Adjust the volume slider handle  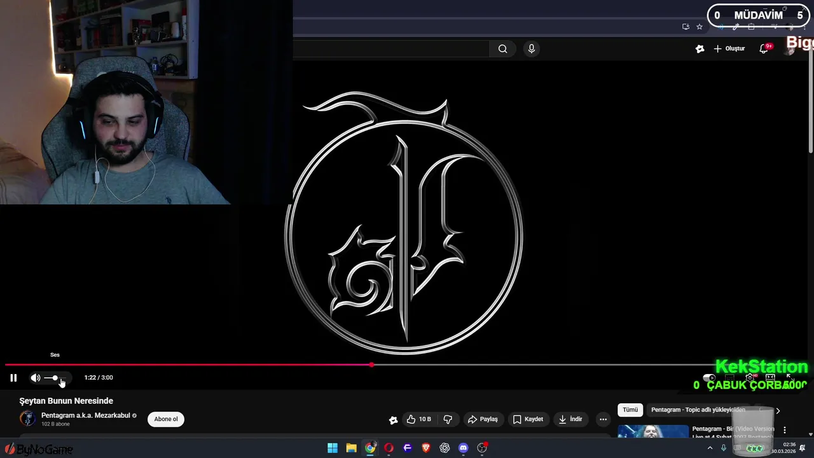pyautogui.click(x=56, y=378)
